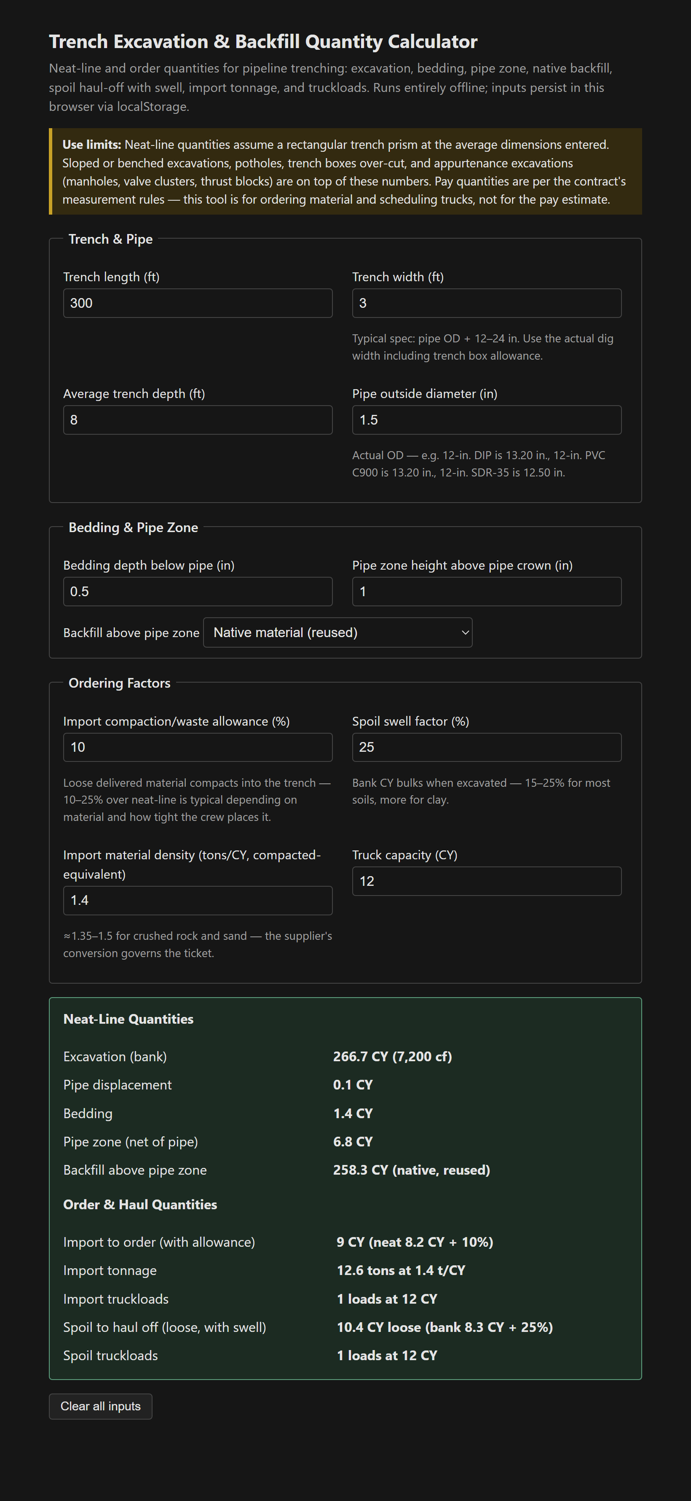The height and width of the screenshot is (1501, 691).
Task: Click the Import truckloads '1 loads at 12 CY'
Action: click(x=387, y=1299)
